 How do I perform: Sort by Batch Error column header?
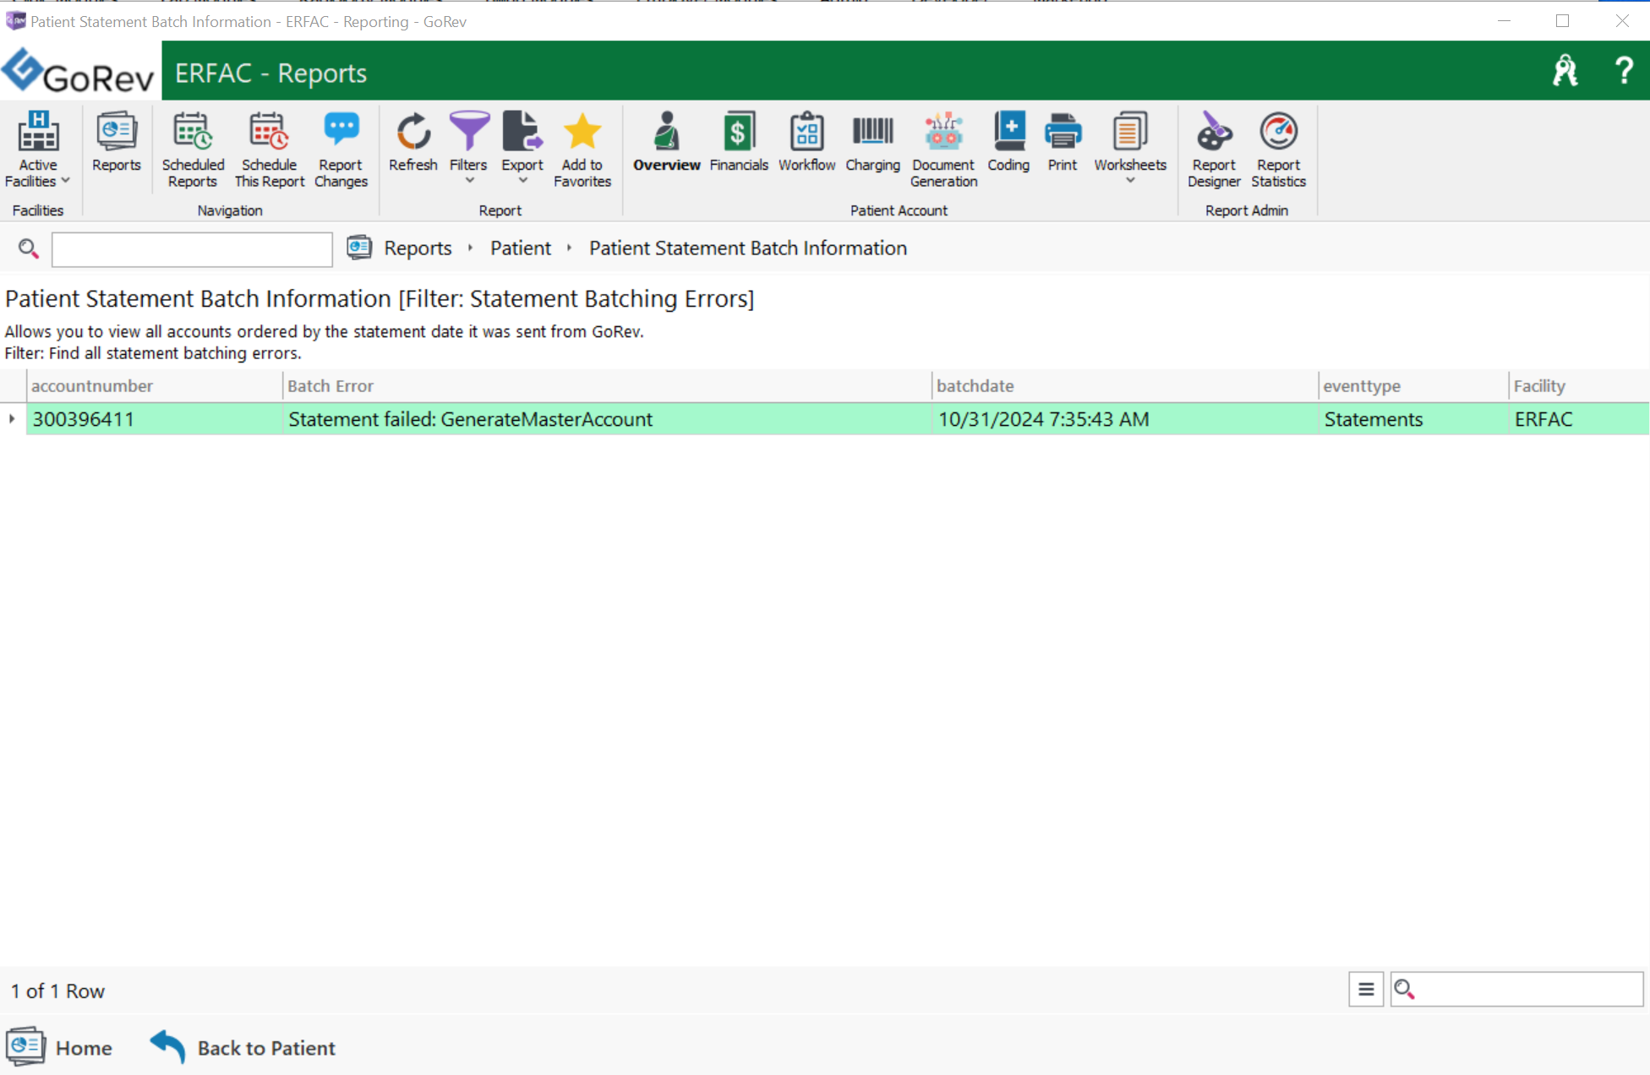[607, 386]
